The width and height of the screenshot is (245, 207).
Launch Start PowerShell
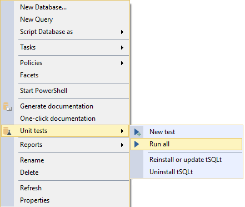(65, 91)
